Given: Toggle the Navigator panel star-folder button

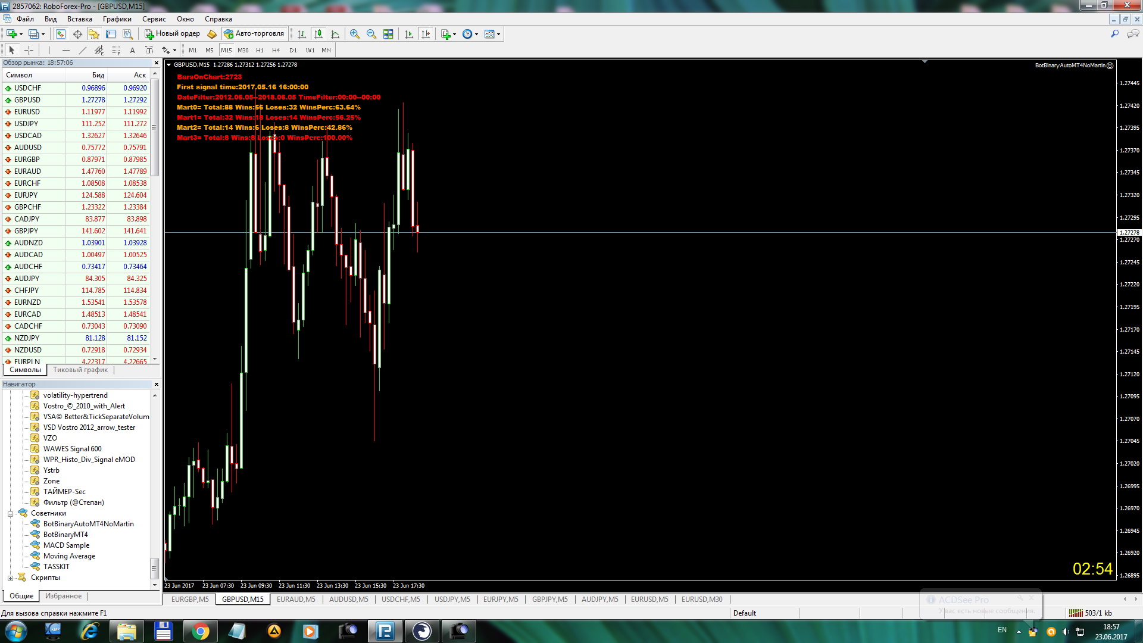Looking at the screenshot, I should point(94,34).
